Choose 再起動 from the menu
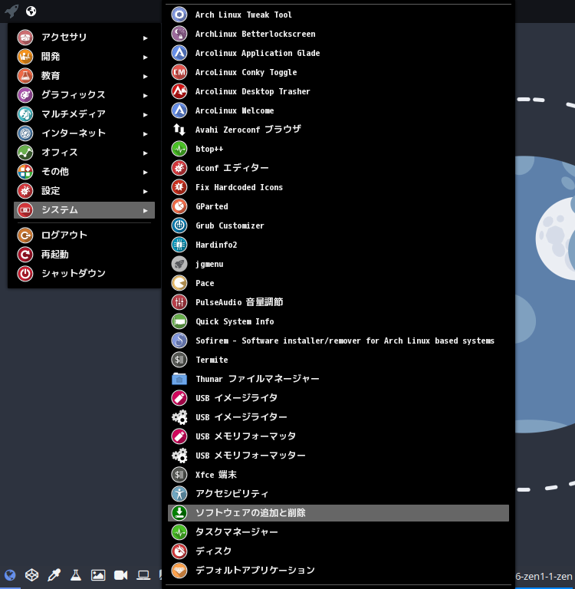 (84, 255)
